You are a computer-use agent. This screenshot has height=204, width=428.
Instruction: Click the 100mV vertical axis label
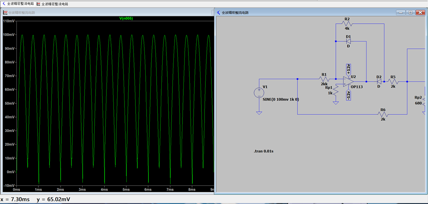[9, 35]
